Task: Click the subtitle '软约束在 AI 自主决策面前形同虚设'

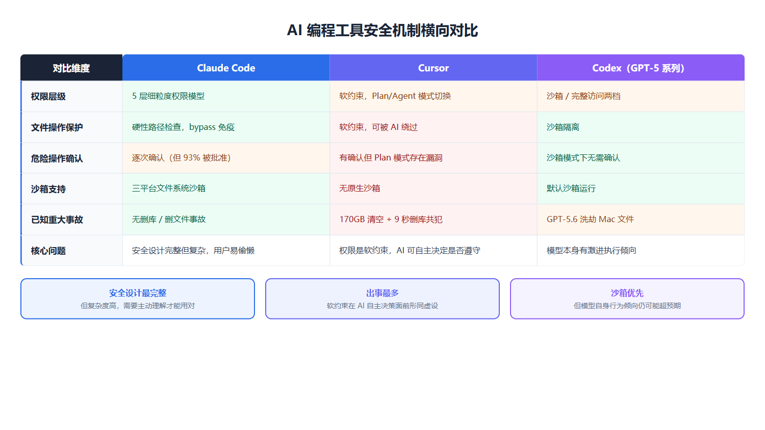Action: point(382,306)
